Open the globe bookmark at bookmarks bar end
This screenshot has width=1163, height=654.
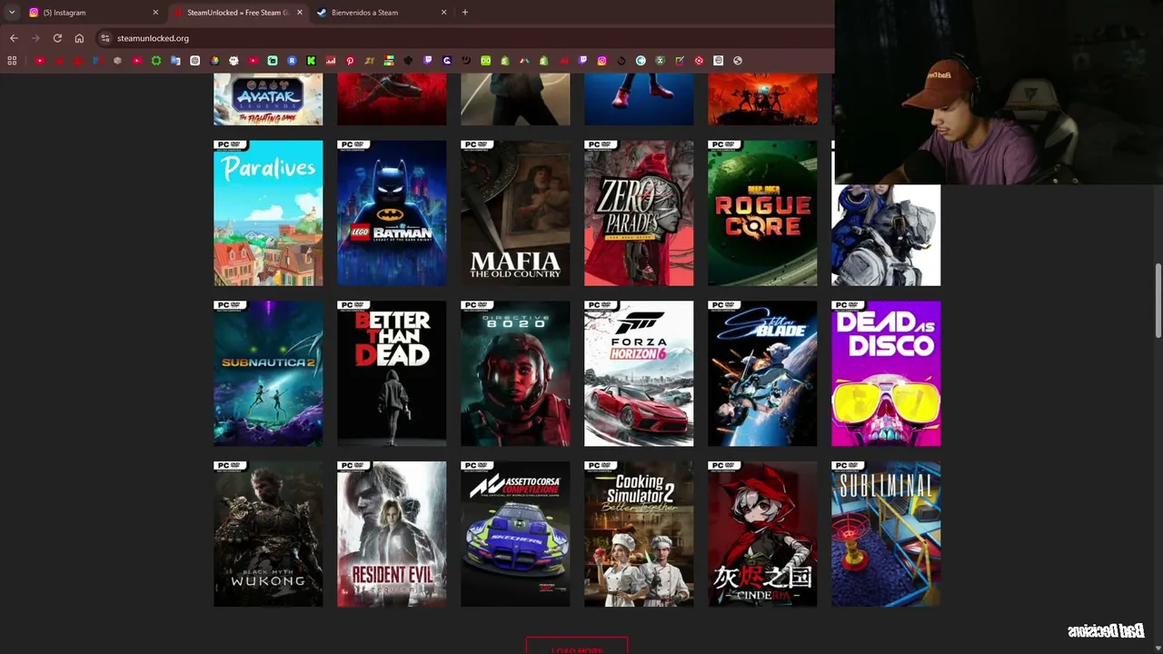point(737,61)
